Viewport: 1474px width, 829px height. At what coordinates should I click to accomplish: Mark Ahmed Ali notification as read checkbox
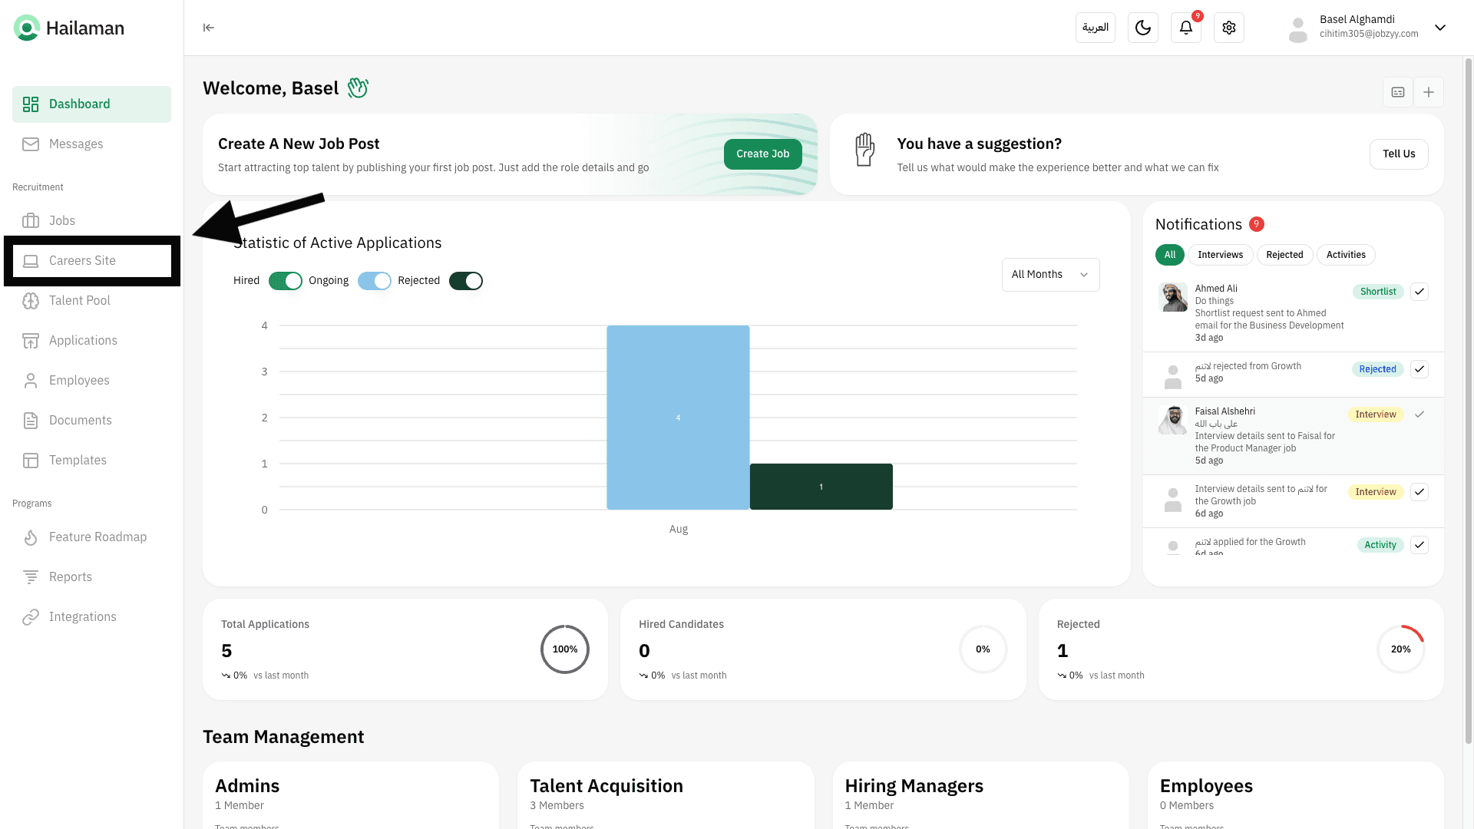[x=1419, y=292]
